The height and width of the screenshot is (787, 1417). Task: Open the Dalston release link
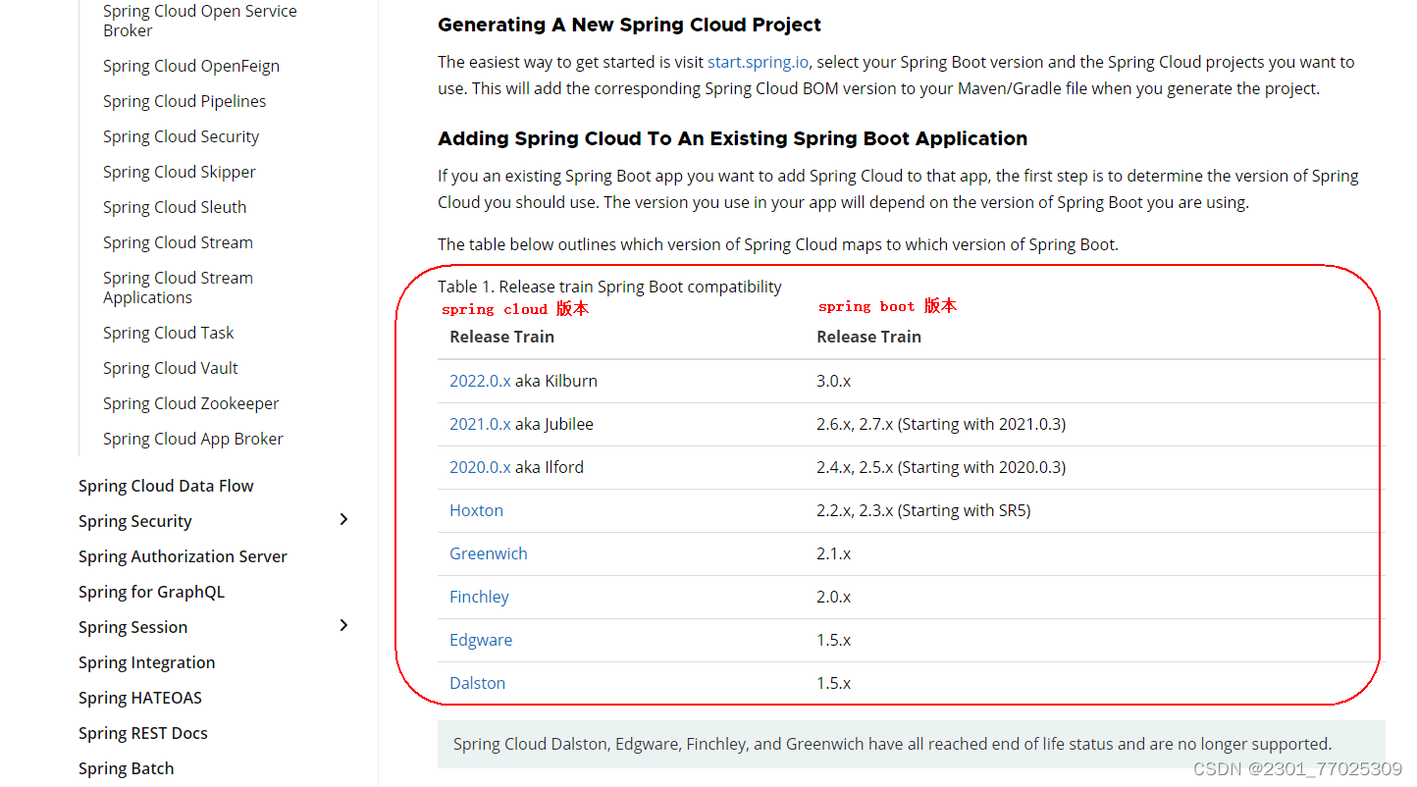(477, 683)
